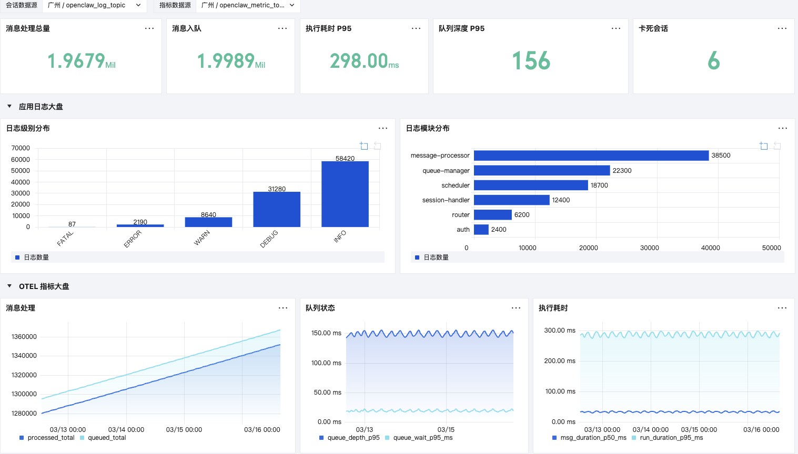Collapse the OTEL 指标大盘 section

point(9,286)
